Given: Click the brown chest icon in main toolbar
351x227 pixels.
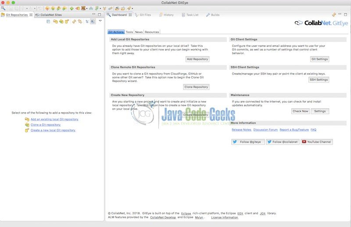Looking at the screenshot, I should coord(83,8).
